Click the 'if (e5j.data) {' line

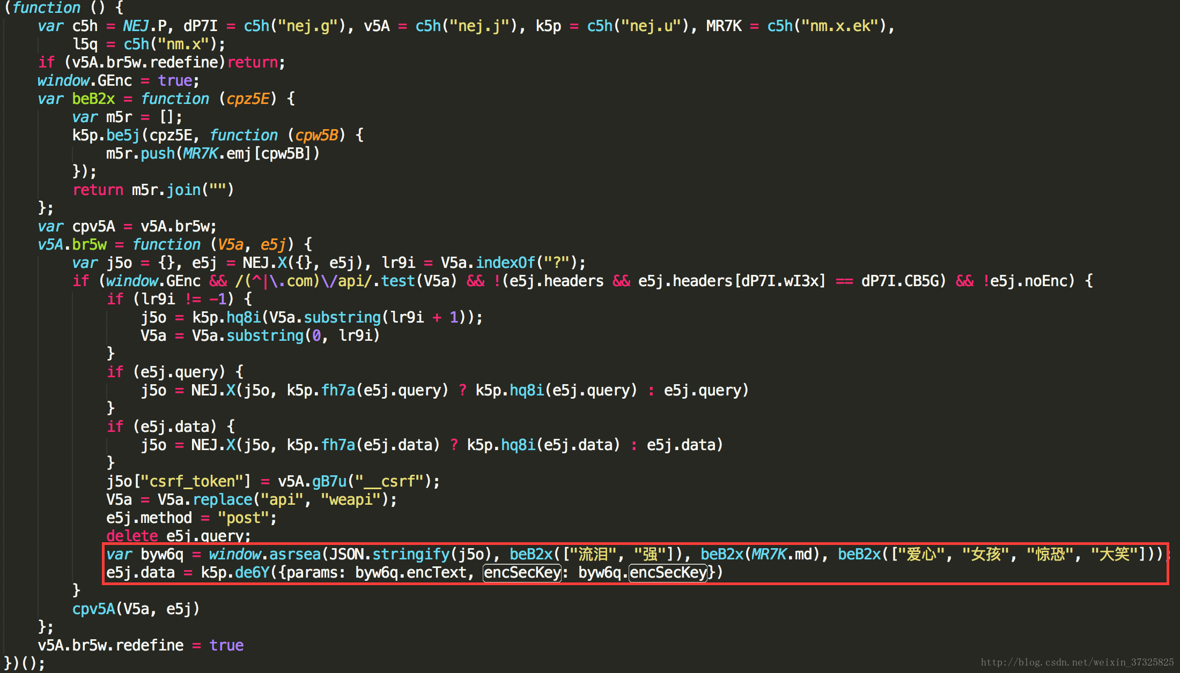tap(171, 427)
